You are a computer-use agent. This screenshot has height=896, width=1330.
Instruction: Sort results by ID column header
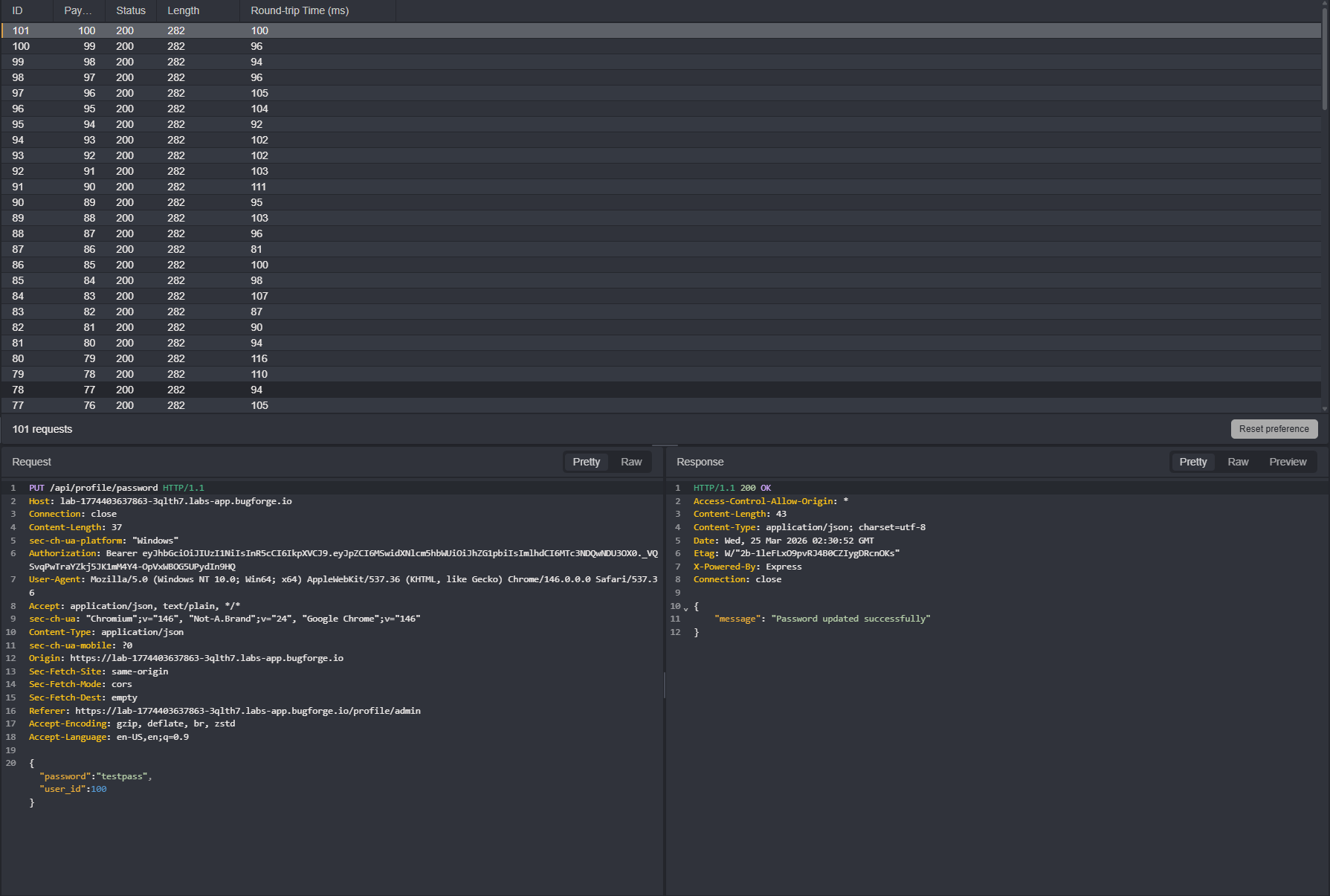pyautogui.click(x=18, y=10)
